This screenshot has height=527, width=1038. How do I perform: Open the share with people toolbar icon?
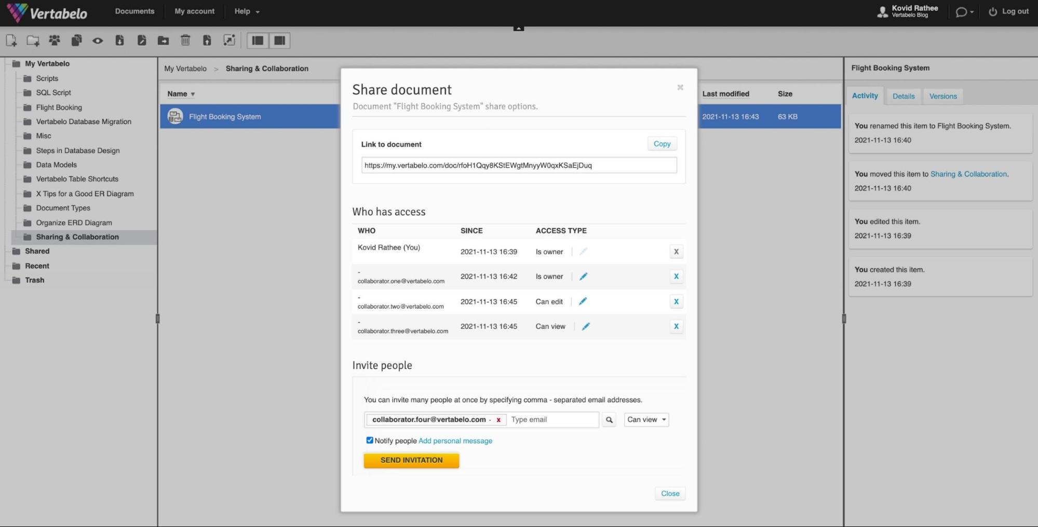tap(55, 40)
